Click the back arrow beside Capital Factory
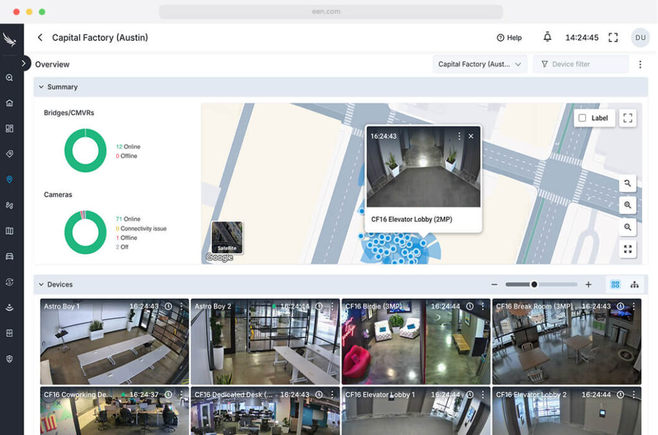The width and height of the screenshot is (658, 435). (x=40, y=37)
